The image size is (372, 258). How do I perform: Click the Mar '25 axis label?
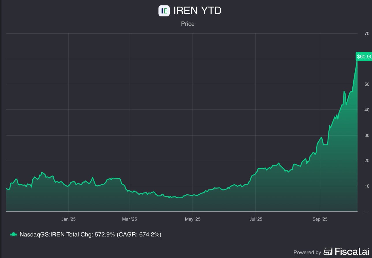130,219
